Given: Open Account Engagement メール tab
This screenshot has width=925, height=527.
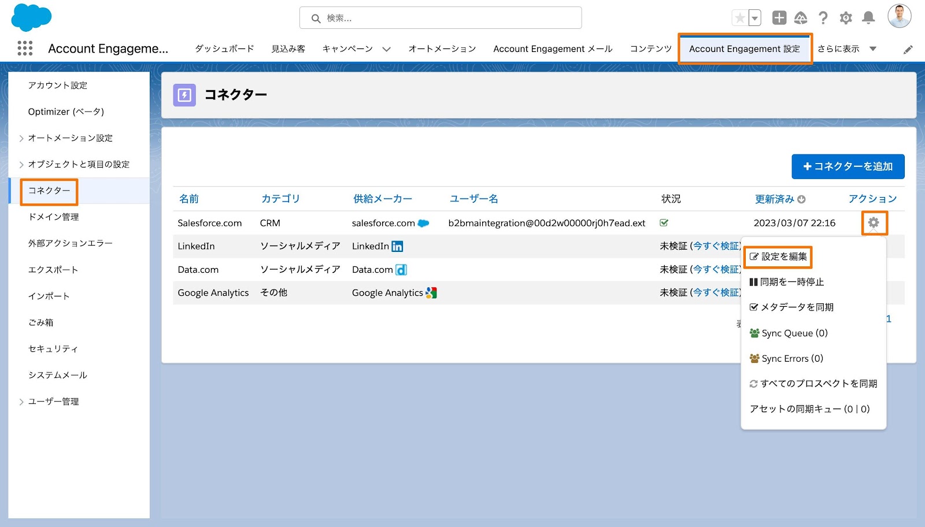Looking at the screenshot, I should (553, 49).
